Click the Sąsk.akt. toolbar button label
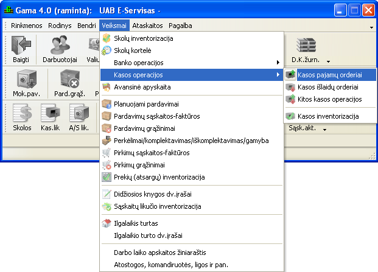378x272 pixels. point(302,128)
